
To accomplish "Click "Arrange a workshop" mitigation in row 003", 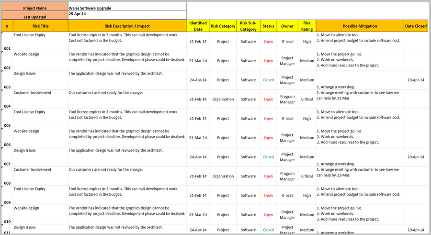I will [336, 87].
